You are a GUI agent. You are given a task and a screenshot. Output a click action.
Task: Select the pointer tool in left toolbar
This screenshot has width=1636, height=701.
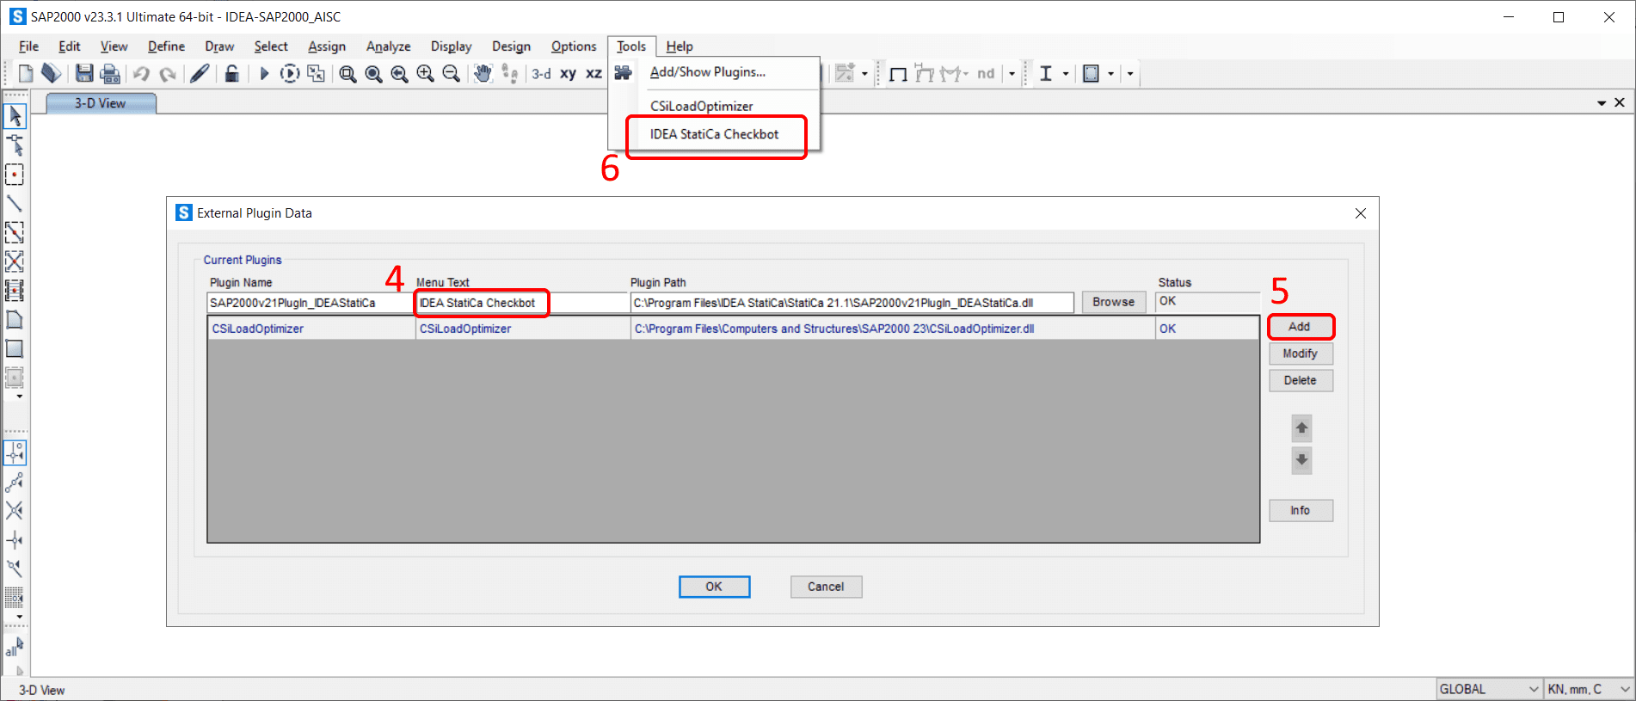pos(15,116)
